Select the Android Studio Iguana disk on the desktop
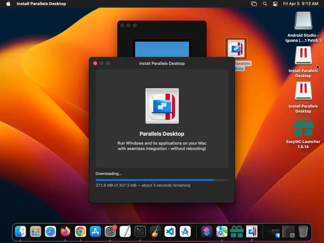324x243 pixels. pyautogui.click(x=303, y=21)
